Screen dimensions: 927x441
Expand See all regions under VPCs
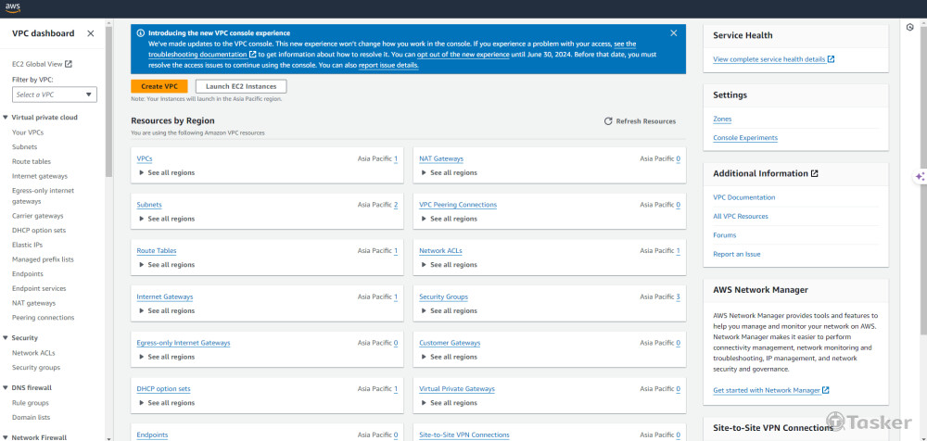(141, 172)
